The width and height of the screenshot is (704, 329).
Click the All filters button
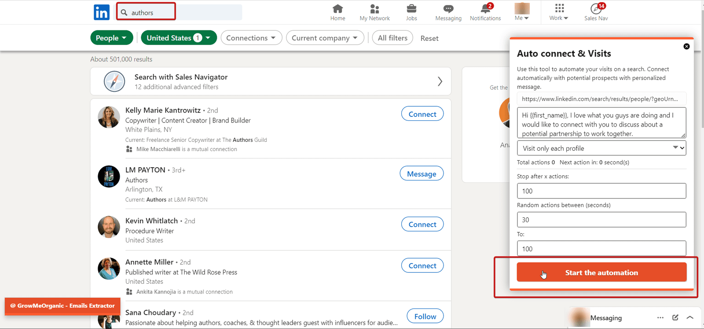392,38
